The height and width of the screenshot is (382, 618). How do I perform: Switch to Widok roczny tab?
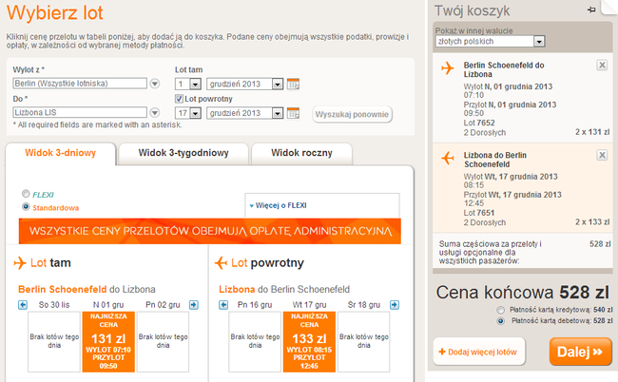[301, 153]
